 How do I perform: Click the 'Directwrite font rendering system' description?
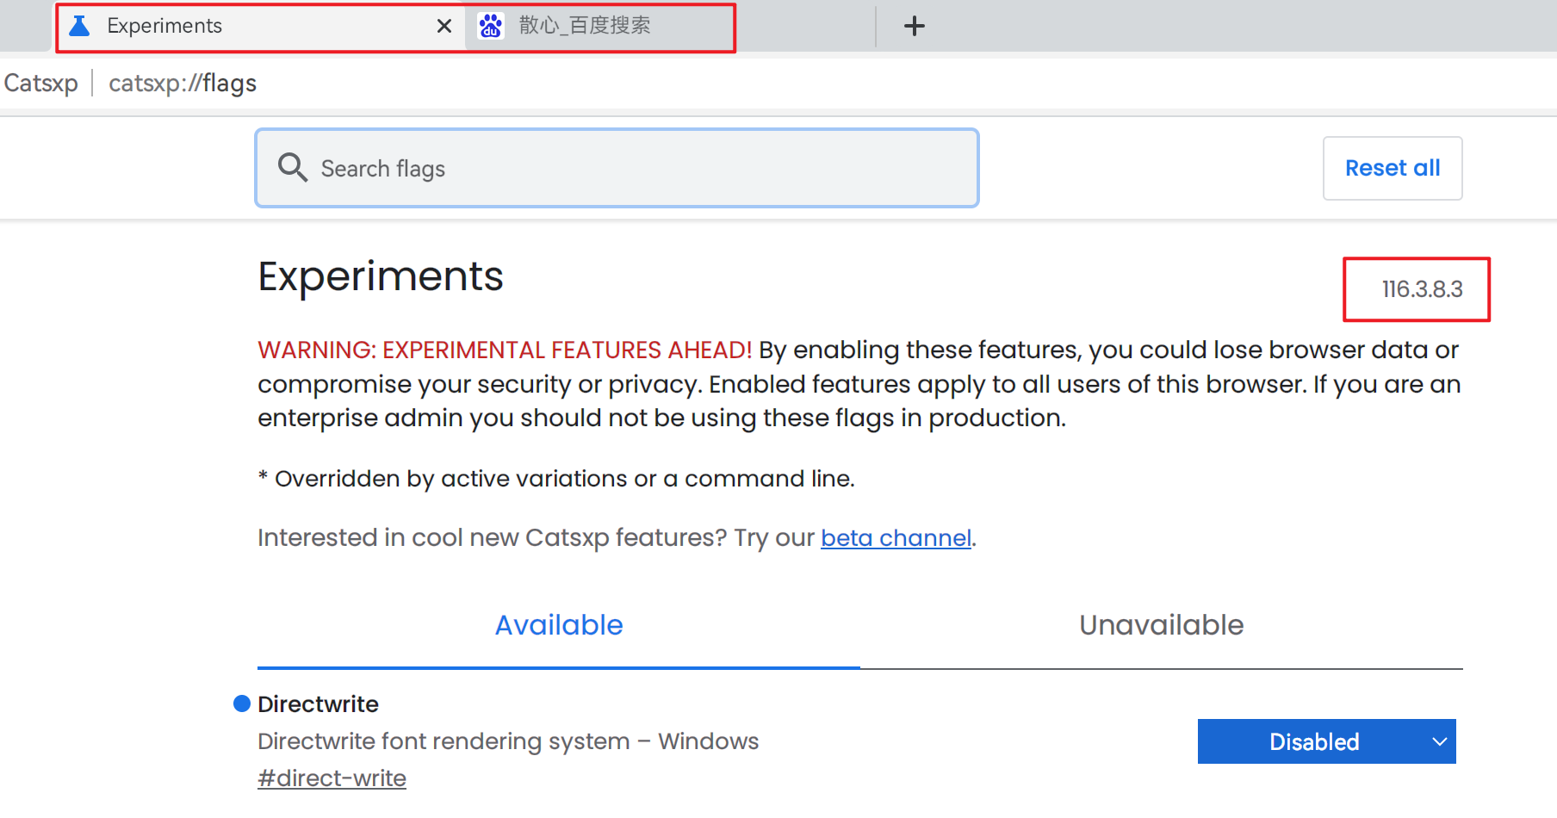[x=508, y=741]
